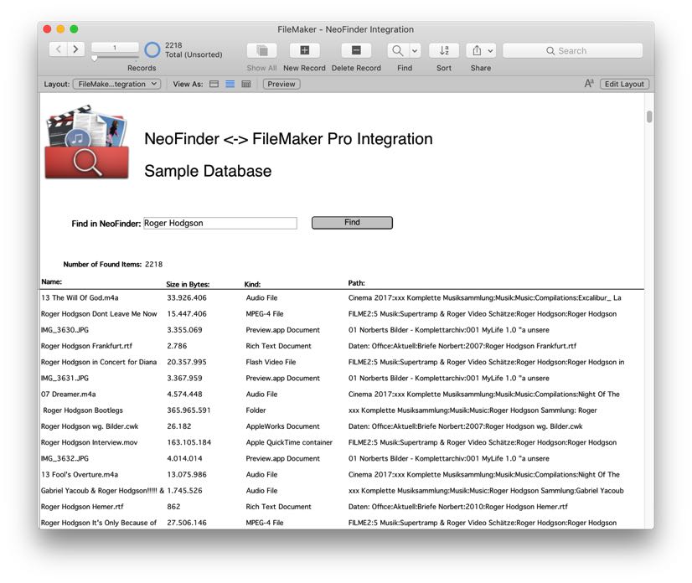Screen dimensions: 692x583
Task: Click size value 2.786
Action: point(177,346)
